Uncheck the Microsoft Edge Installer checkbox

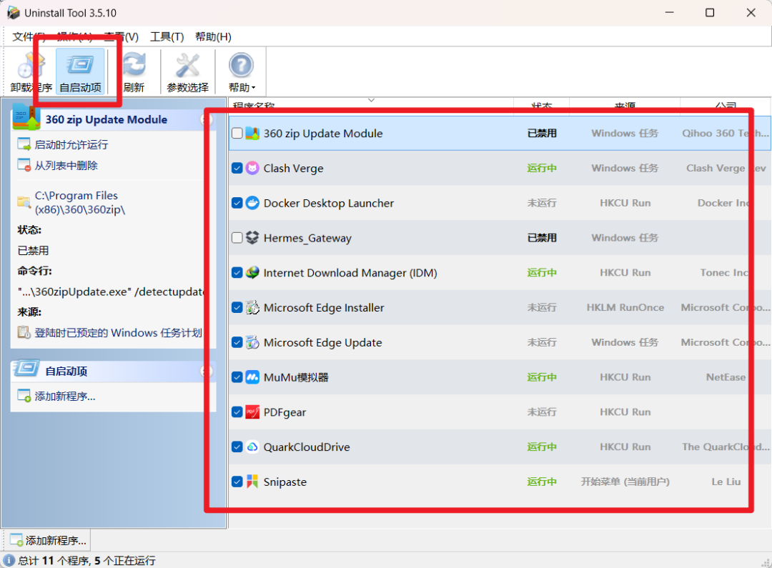(x=237, y=308)
